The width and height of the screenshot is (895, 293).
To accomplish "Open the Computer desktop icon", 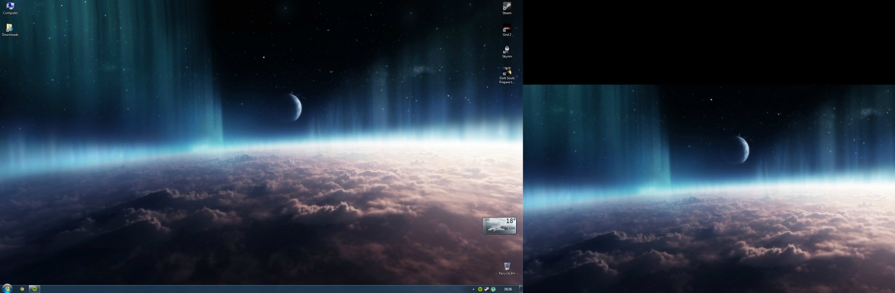I will pyautogui.click(x=10, y=7).
